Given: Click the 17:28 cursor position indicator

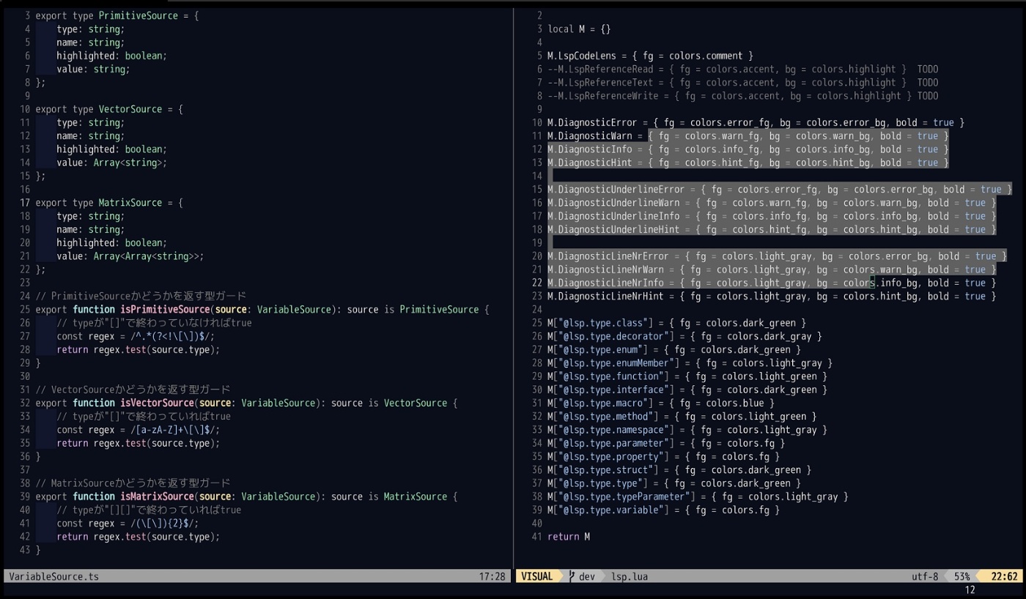Looking at the screenshot, I should click(x=492, y=576).
